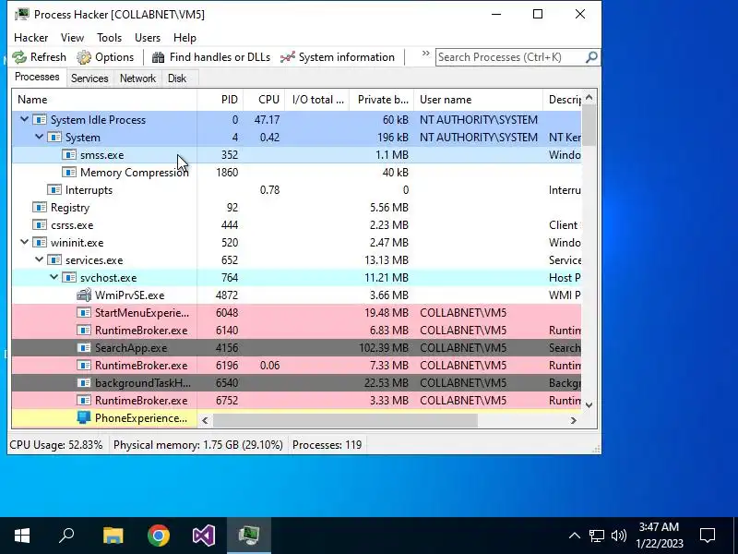The height and width of the screenshot is (554, 738).
Task: Click the SearchApp.exe process icon
Action: [x=84, y=348]
